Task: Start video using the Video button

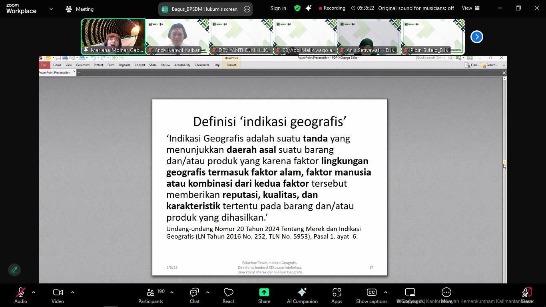Action: click(x=58, y=295)
